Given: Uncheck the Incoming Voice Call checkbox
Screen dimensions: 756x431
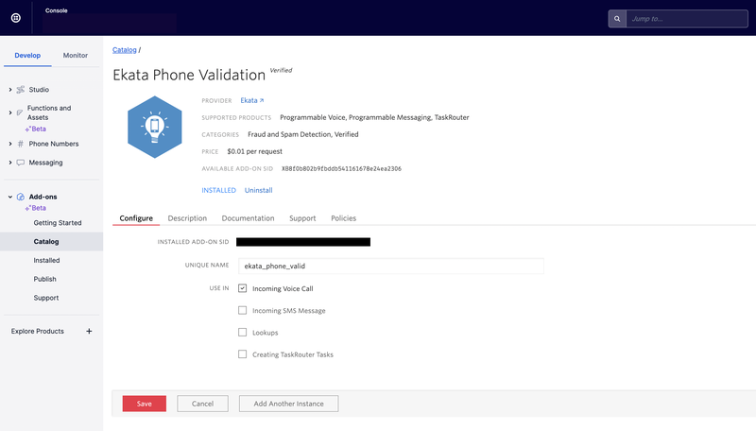Looking at the screenshot, I should coord(243,288).
